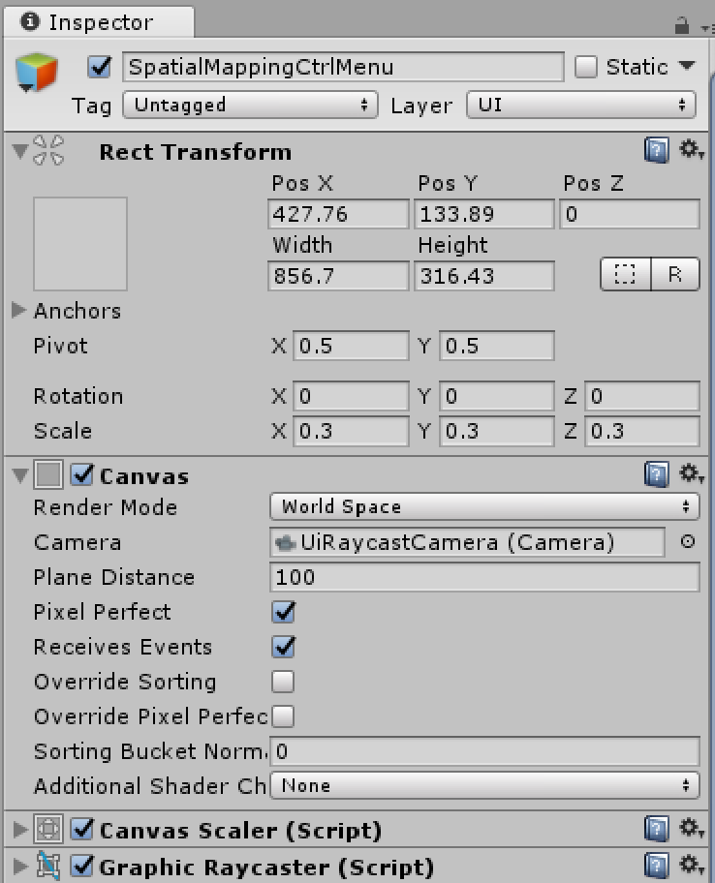
Task: Click the GameObject cube icon
Action: click(x=37, y=73)
